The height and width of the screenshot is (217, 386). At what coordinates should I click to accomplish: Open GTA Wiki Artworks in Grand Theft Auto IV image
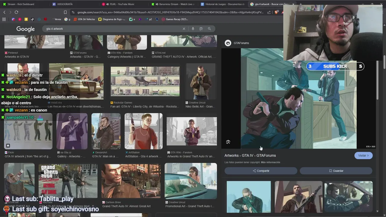(192, 131)
